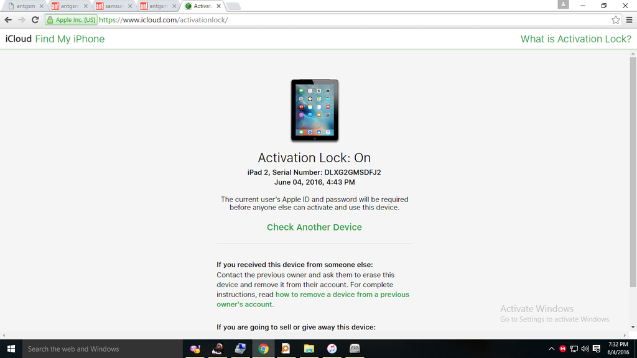This screenshot has width=637, height=358.
Task: Open how to remove a device link
Action: tap(342, 295)
